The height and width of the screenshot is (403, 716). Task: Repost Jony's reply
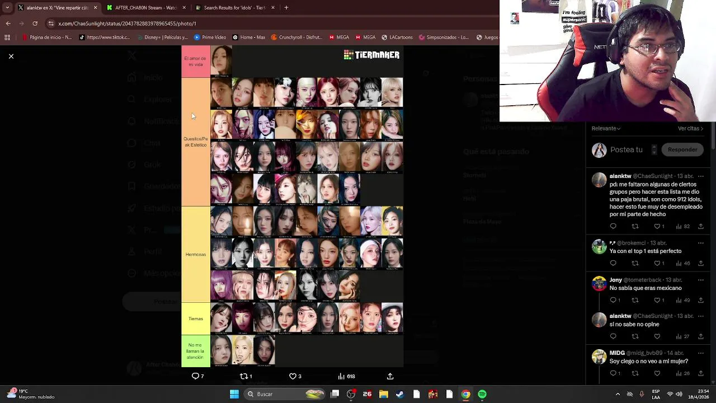(635, 300)
